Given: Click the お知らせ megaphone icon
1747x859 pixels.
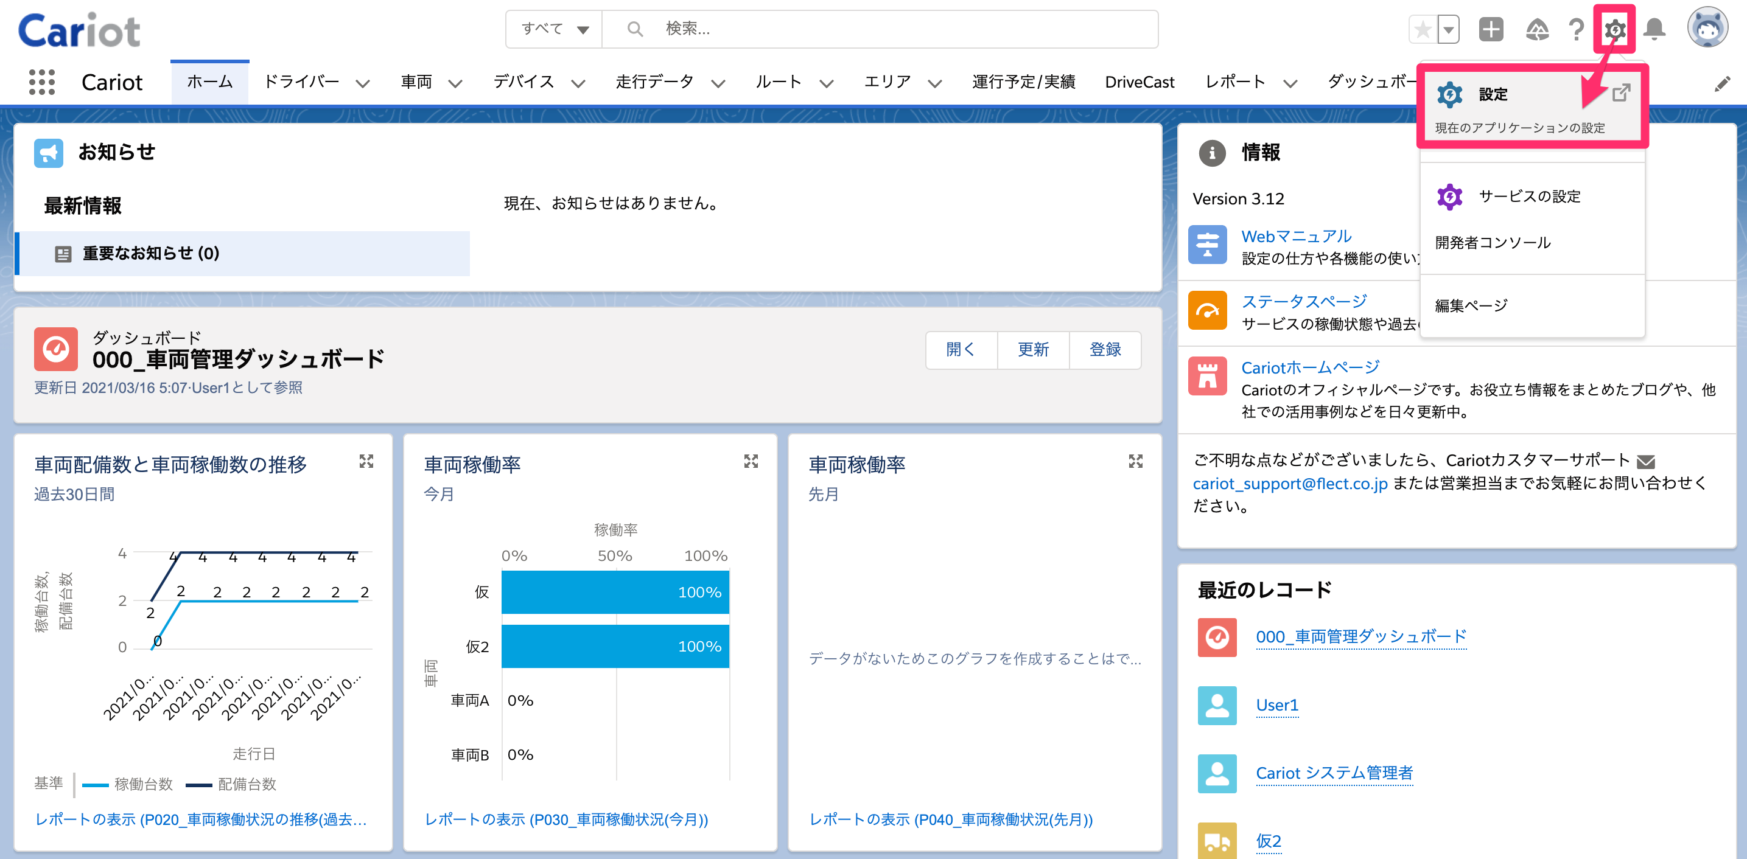Looking at the screenshot, I should click(48, 153).
